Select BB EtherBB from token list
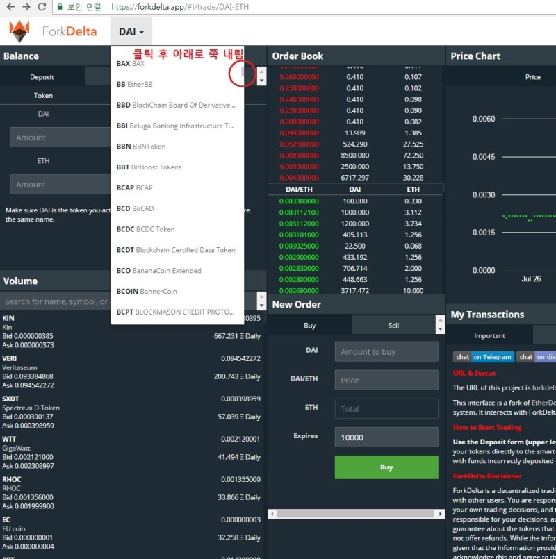Screen dimensions: 556x559 (177, 84)
